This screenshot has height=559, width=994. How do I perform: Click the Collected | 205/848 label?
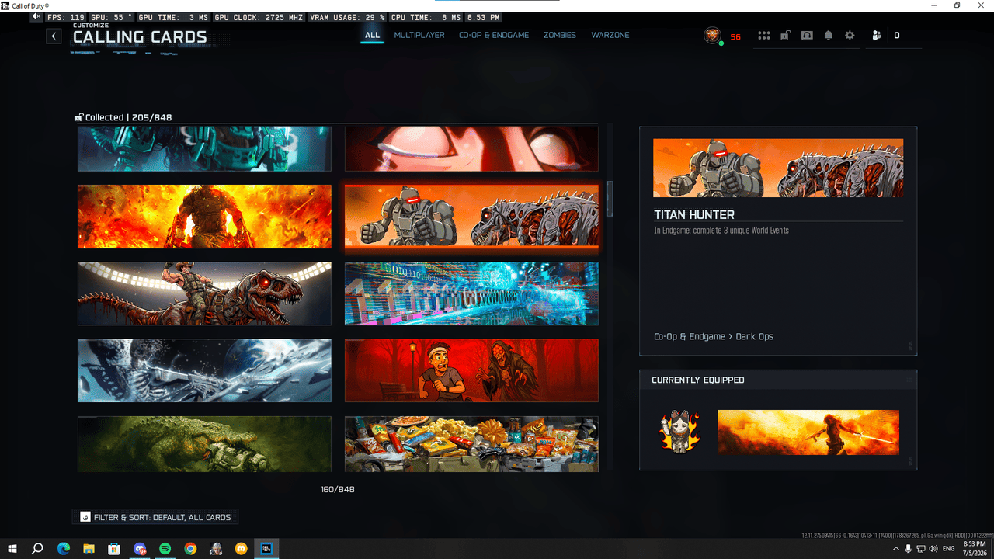tap(129, 118)
